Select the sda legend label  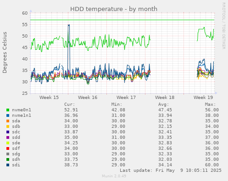point(16,121)
